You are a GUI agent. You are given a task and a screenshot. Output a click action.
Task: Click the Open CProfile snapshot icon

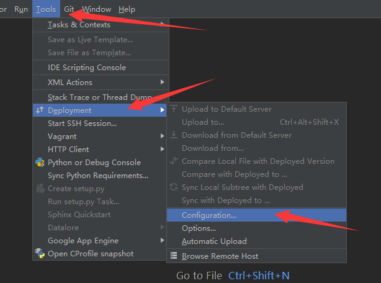[40, 253]
